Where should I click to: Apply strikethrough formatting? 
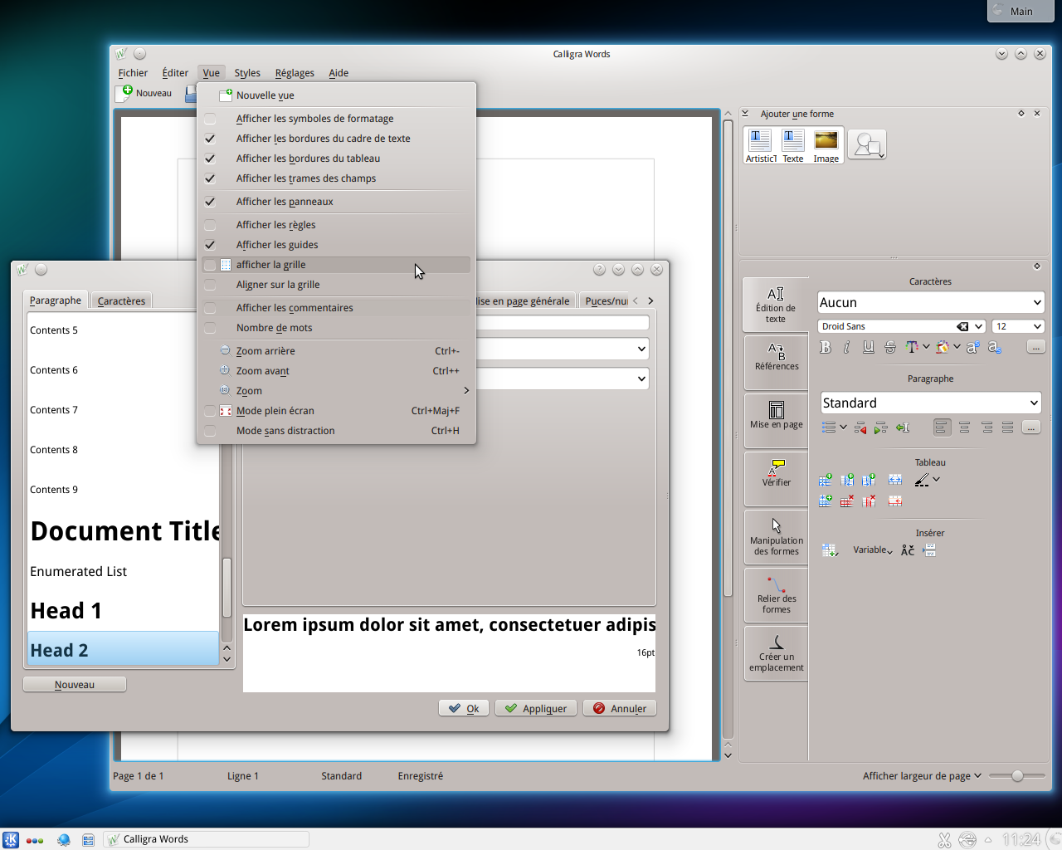[x=889, y=347]
